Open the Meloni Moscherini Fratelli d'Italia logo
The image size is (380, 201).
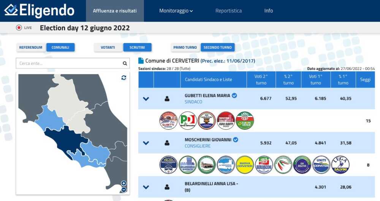coord(168,165)
